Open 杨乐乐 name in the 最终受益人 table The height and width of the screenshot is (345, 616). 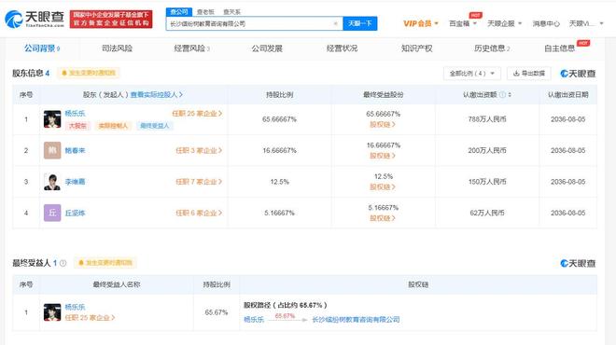point(75,307)
